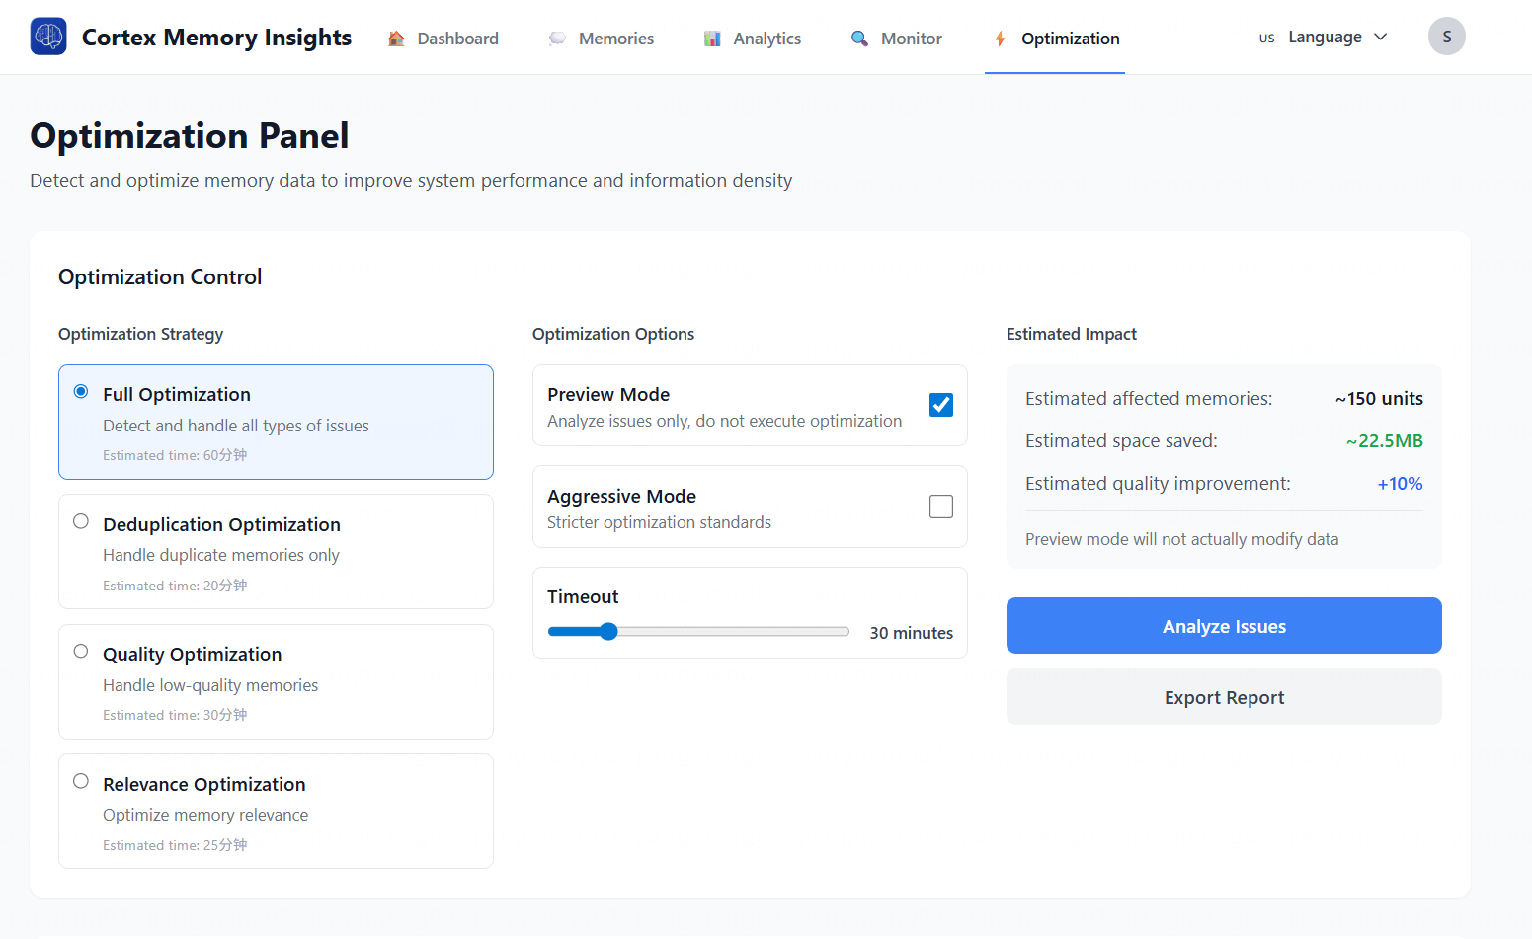Go to the Analytics tab
Viewport: 1532px width, 939px height.
tap(752, 39)
